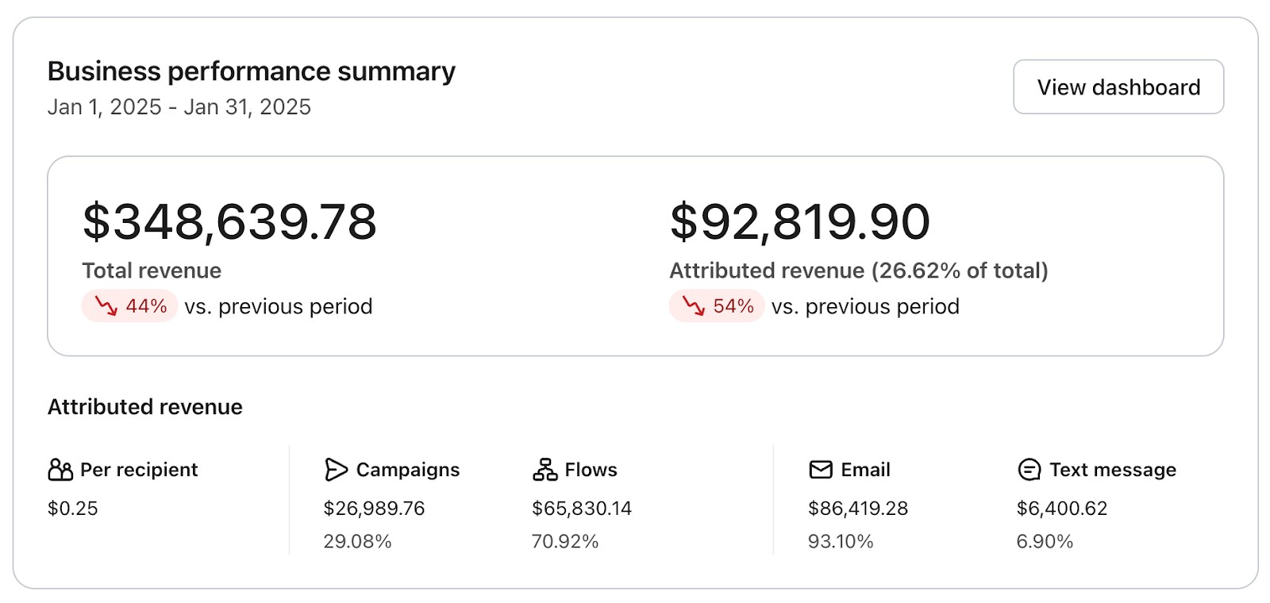Select the Business performance summary heading
The height and width of the screenshot is (603, 1270).
coord(252,71)
